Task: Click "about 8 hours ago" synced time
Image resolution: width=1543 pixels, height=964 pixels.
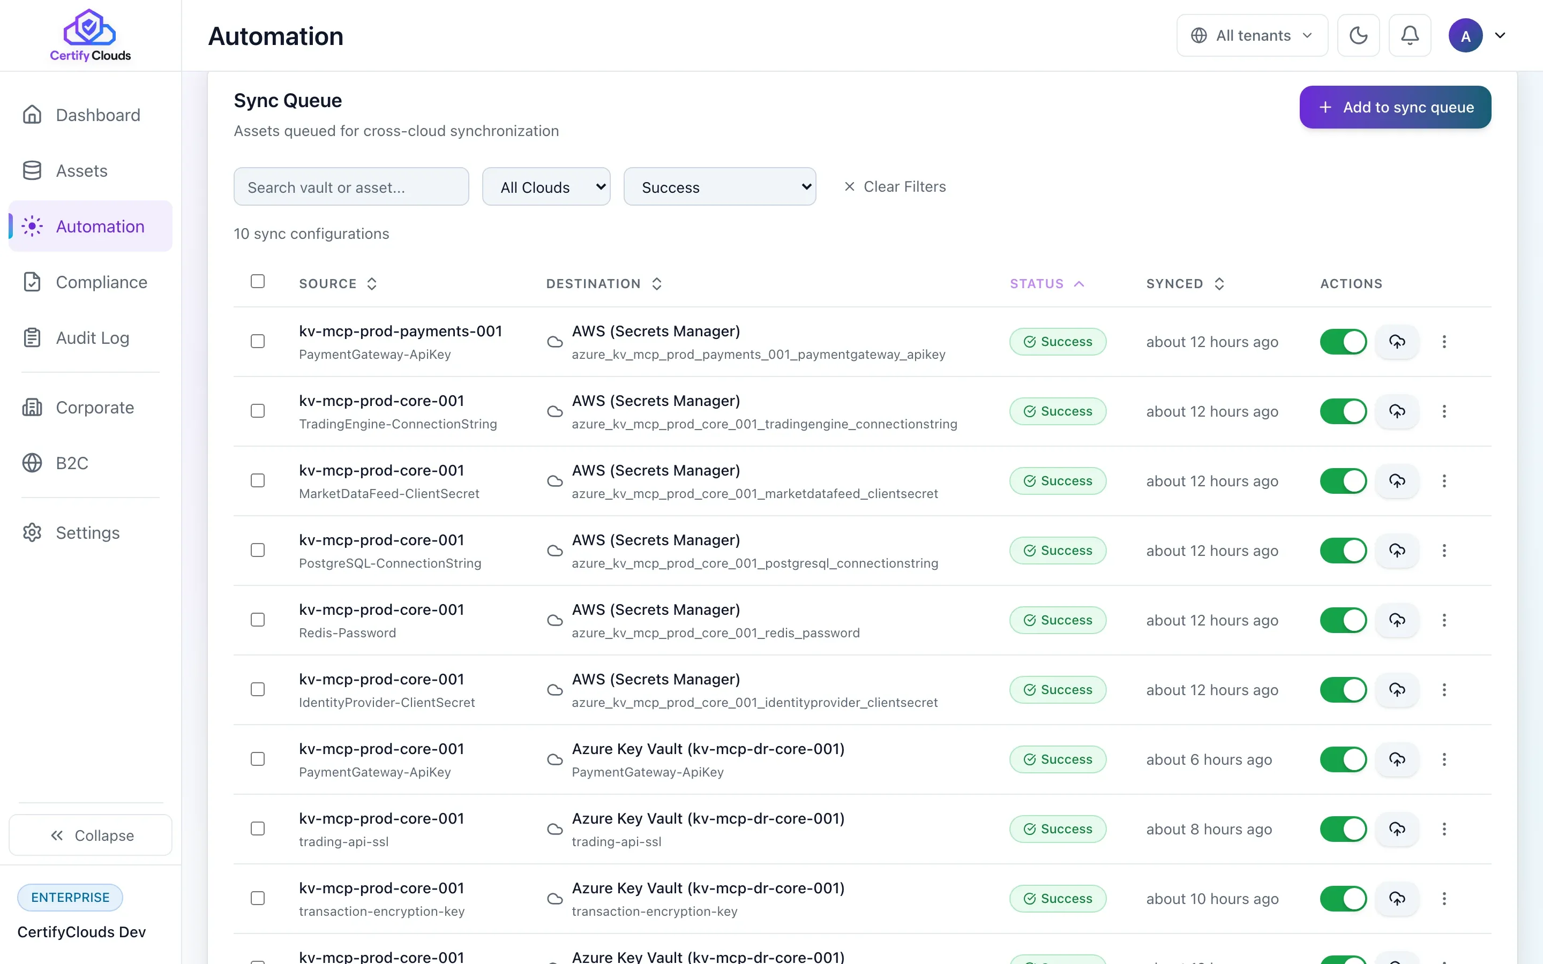Action: (x=1209, y=829)
